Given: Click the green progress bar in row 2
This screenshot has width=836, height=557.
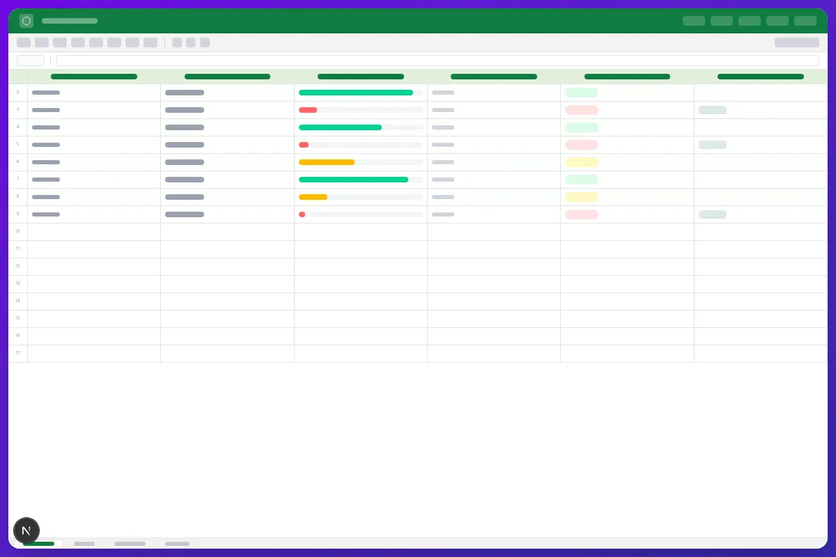Looking at the screenshot, I should click(x=356, y=93).
